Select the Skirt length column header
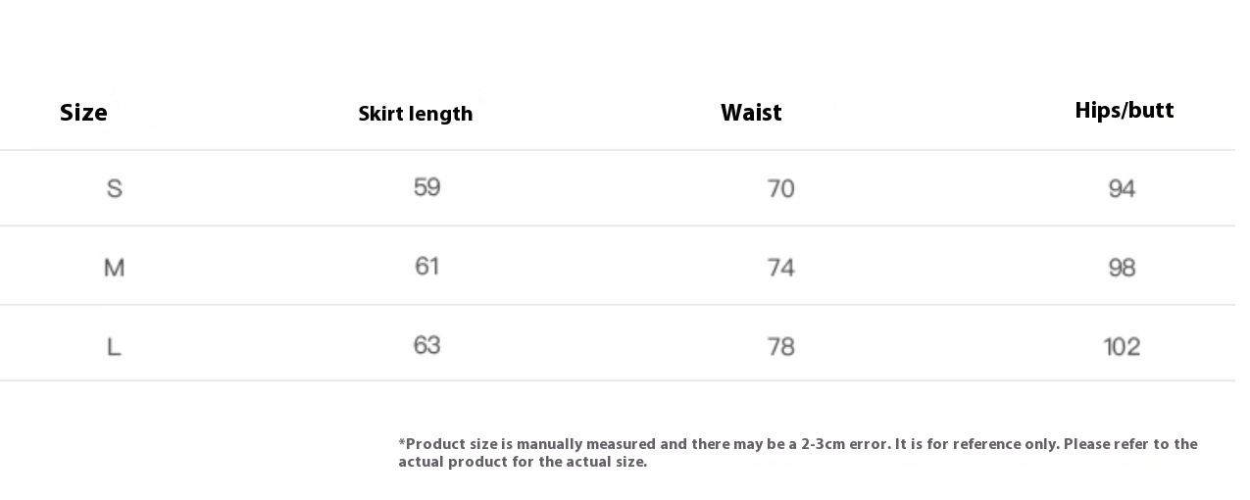Screen dimensions: 1250x500 (415, 114)
